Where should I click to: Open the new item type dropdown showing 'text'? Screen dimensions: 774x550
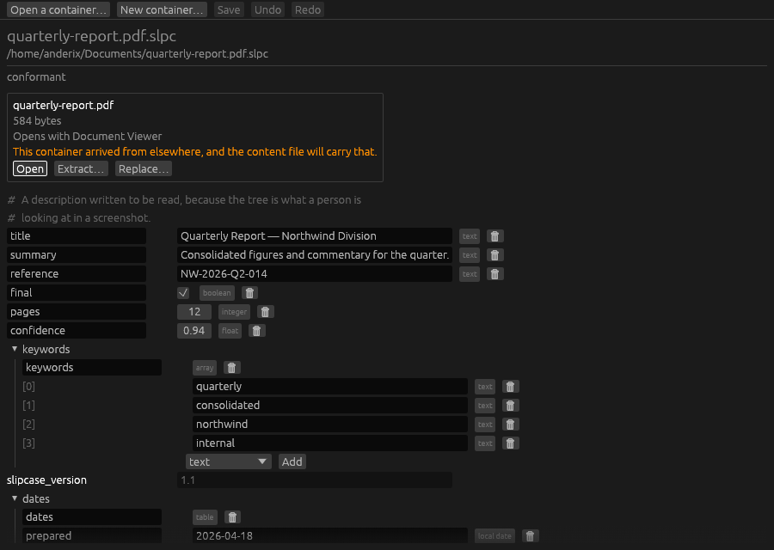point(229,461)
